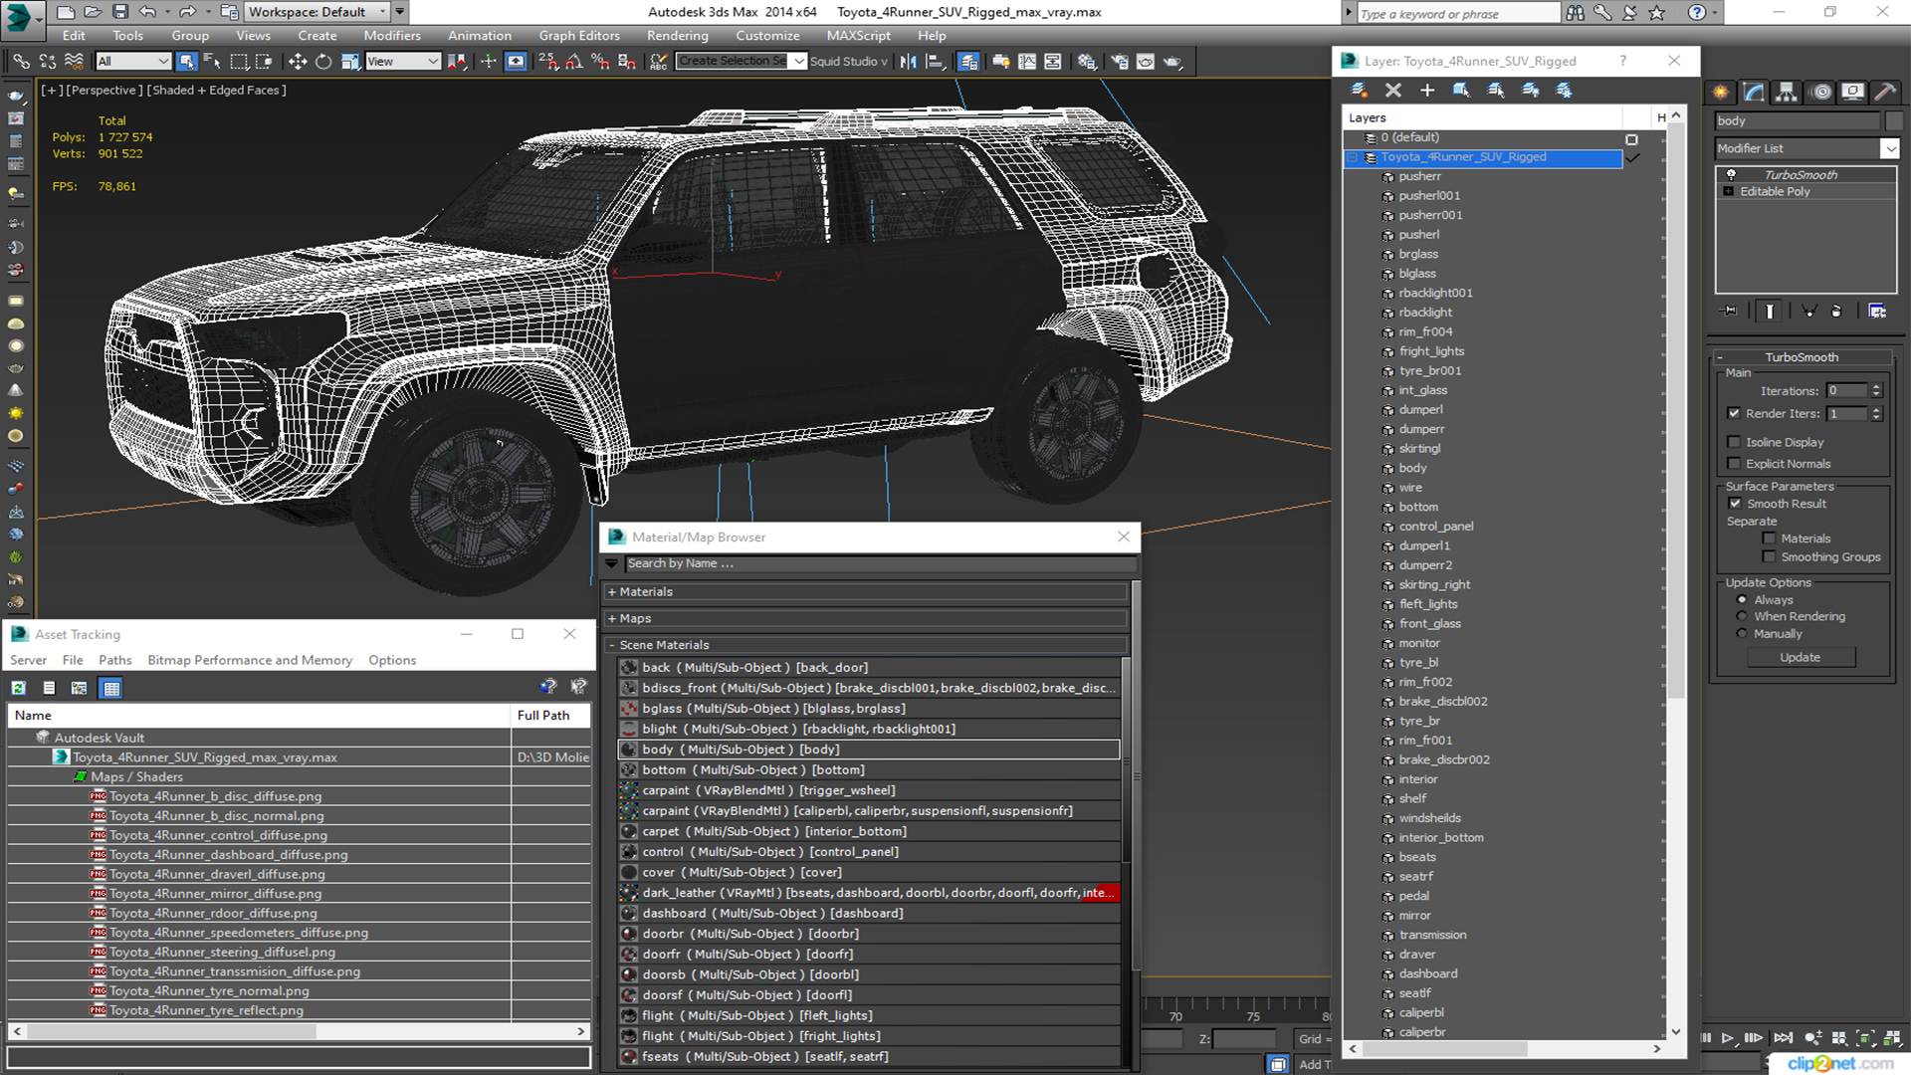This screenshot has height=1075, width=1911.
Task: Select Toyota_4Runner_tyre_normal.png in Asset Tracking
Action: (x=209, y=991)
